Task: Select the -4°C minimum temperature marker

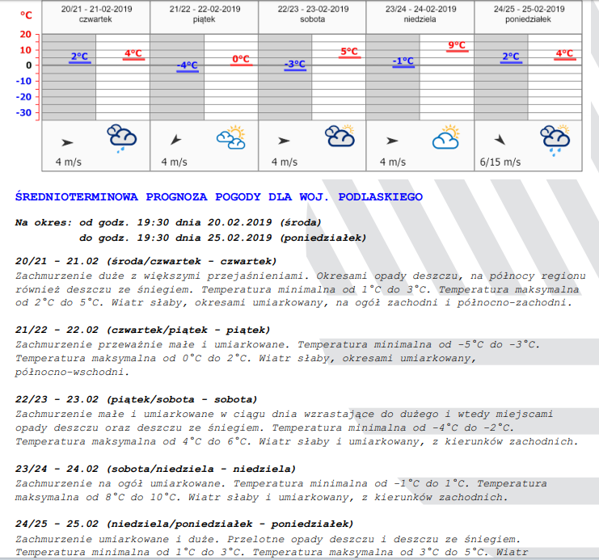Action: coord(188,66)
